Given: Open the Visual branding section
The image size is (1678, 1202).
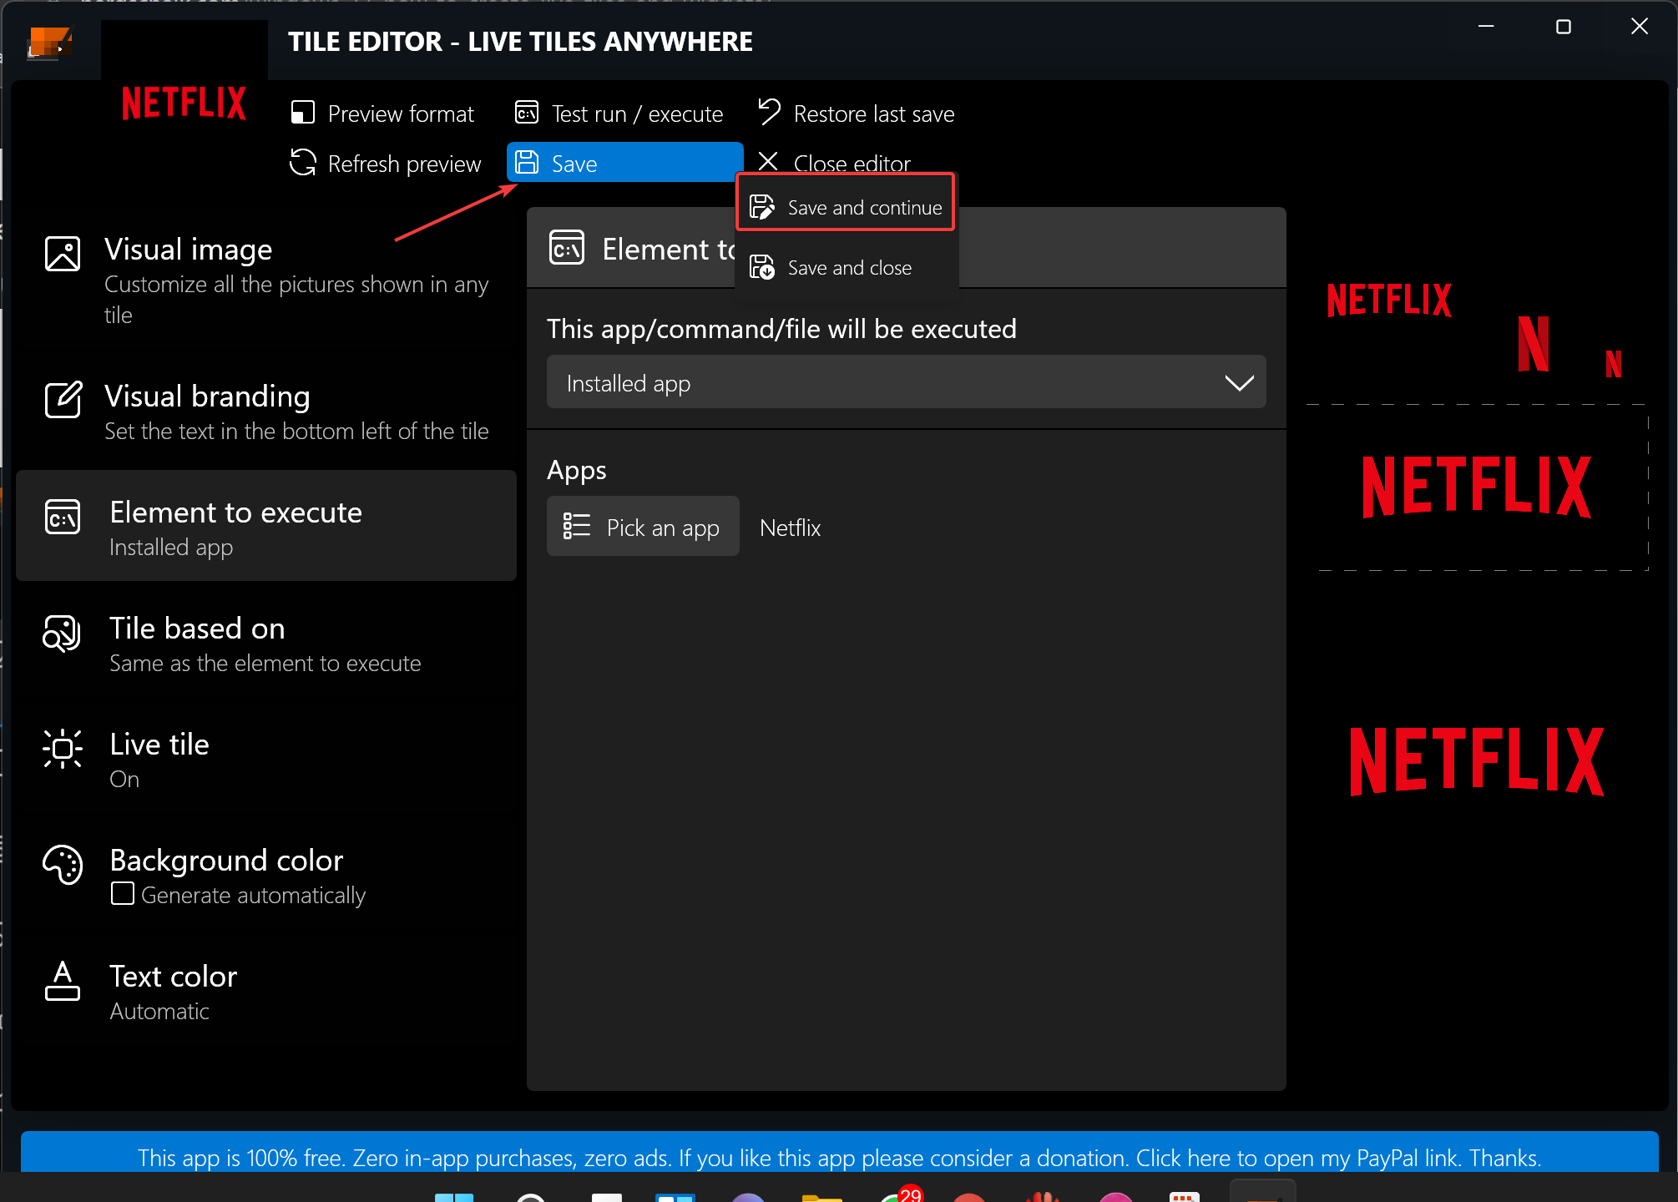Looking at the screenshot, I should pyautogui.click(x=266, y=411).
